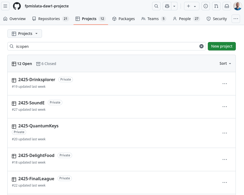Open options menu for 2425-DelightFood

pyautogui.click(x=224, y=160)
